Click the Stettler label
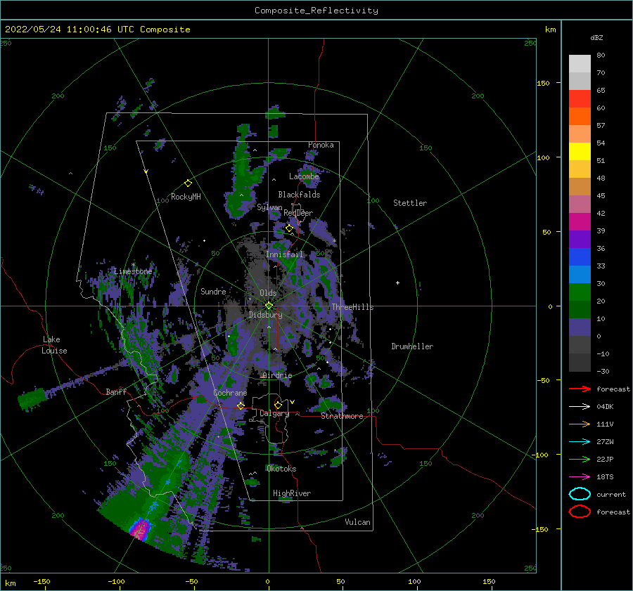633x591 pixels. [410, 203]
